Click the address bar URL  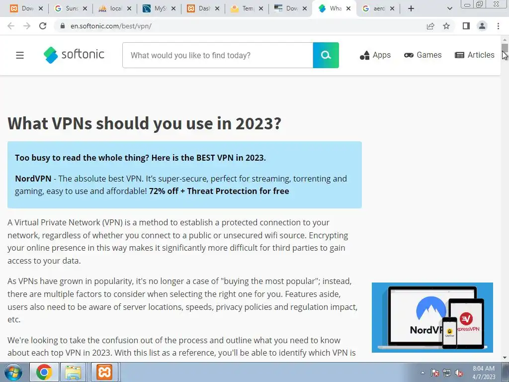111,26
